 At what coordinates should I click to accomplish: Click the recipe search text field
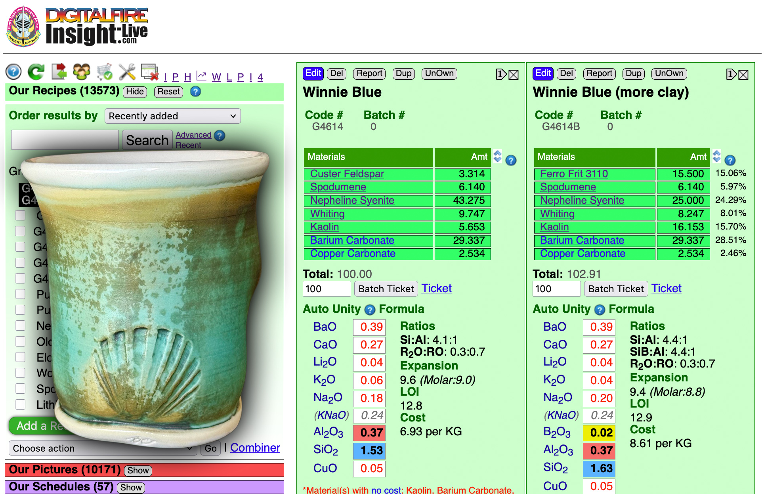[x=65, y=140]
